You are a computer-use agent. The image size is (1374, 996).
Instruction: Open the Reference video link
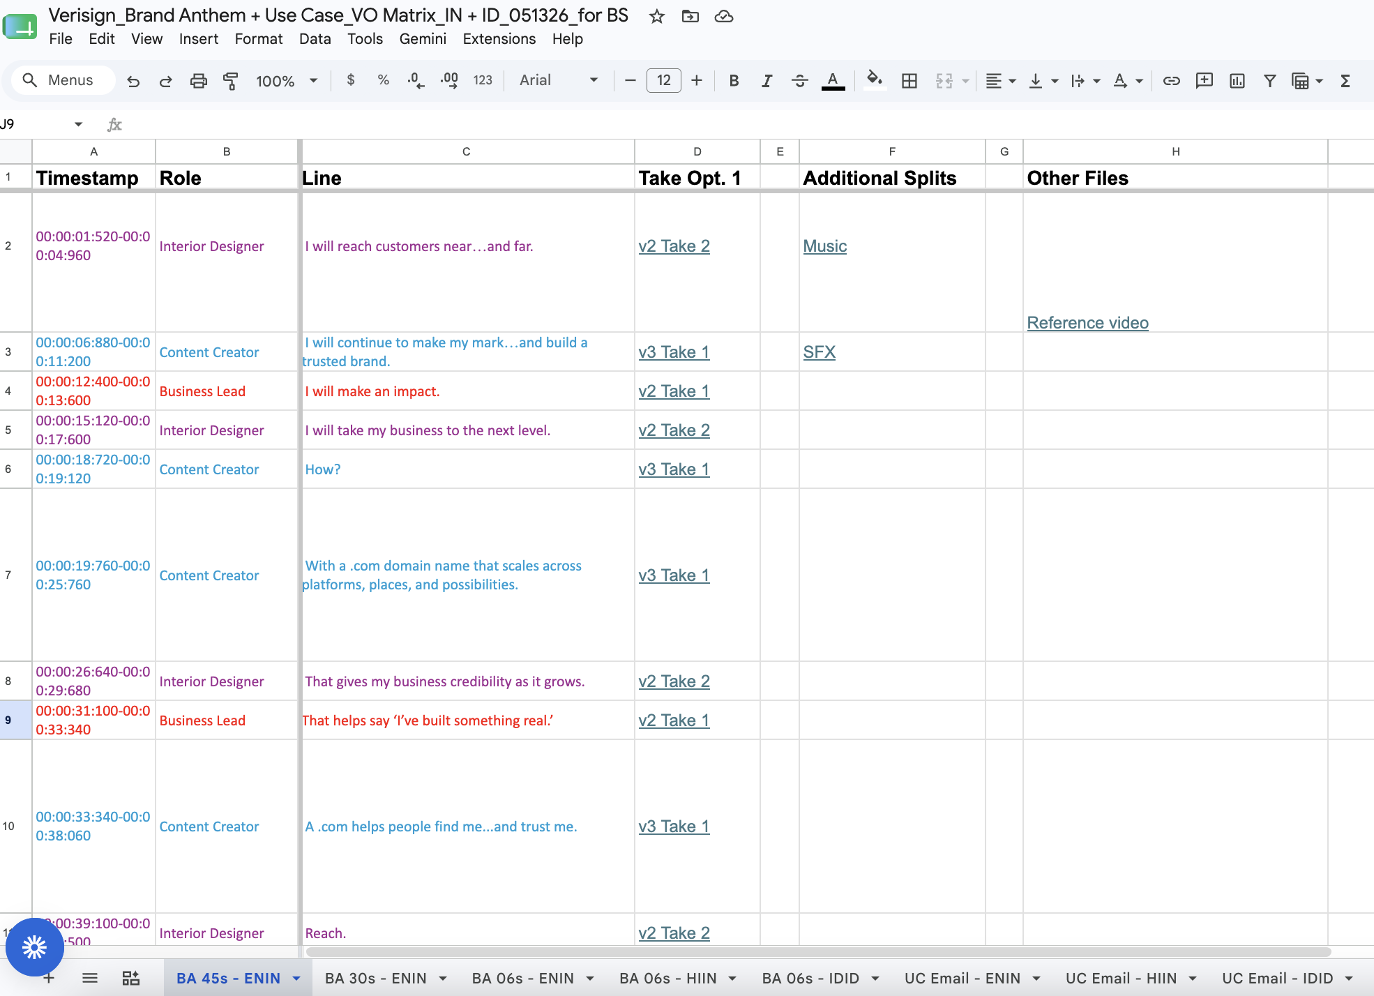[1087, 323]
